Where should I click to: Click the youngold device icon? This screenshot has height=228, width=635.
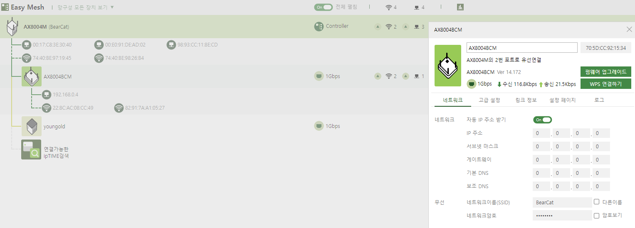pyautogui.click(x=32, y=126)
